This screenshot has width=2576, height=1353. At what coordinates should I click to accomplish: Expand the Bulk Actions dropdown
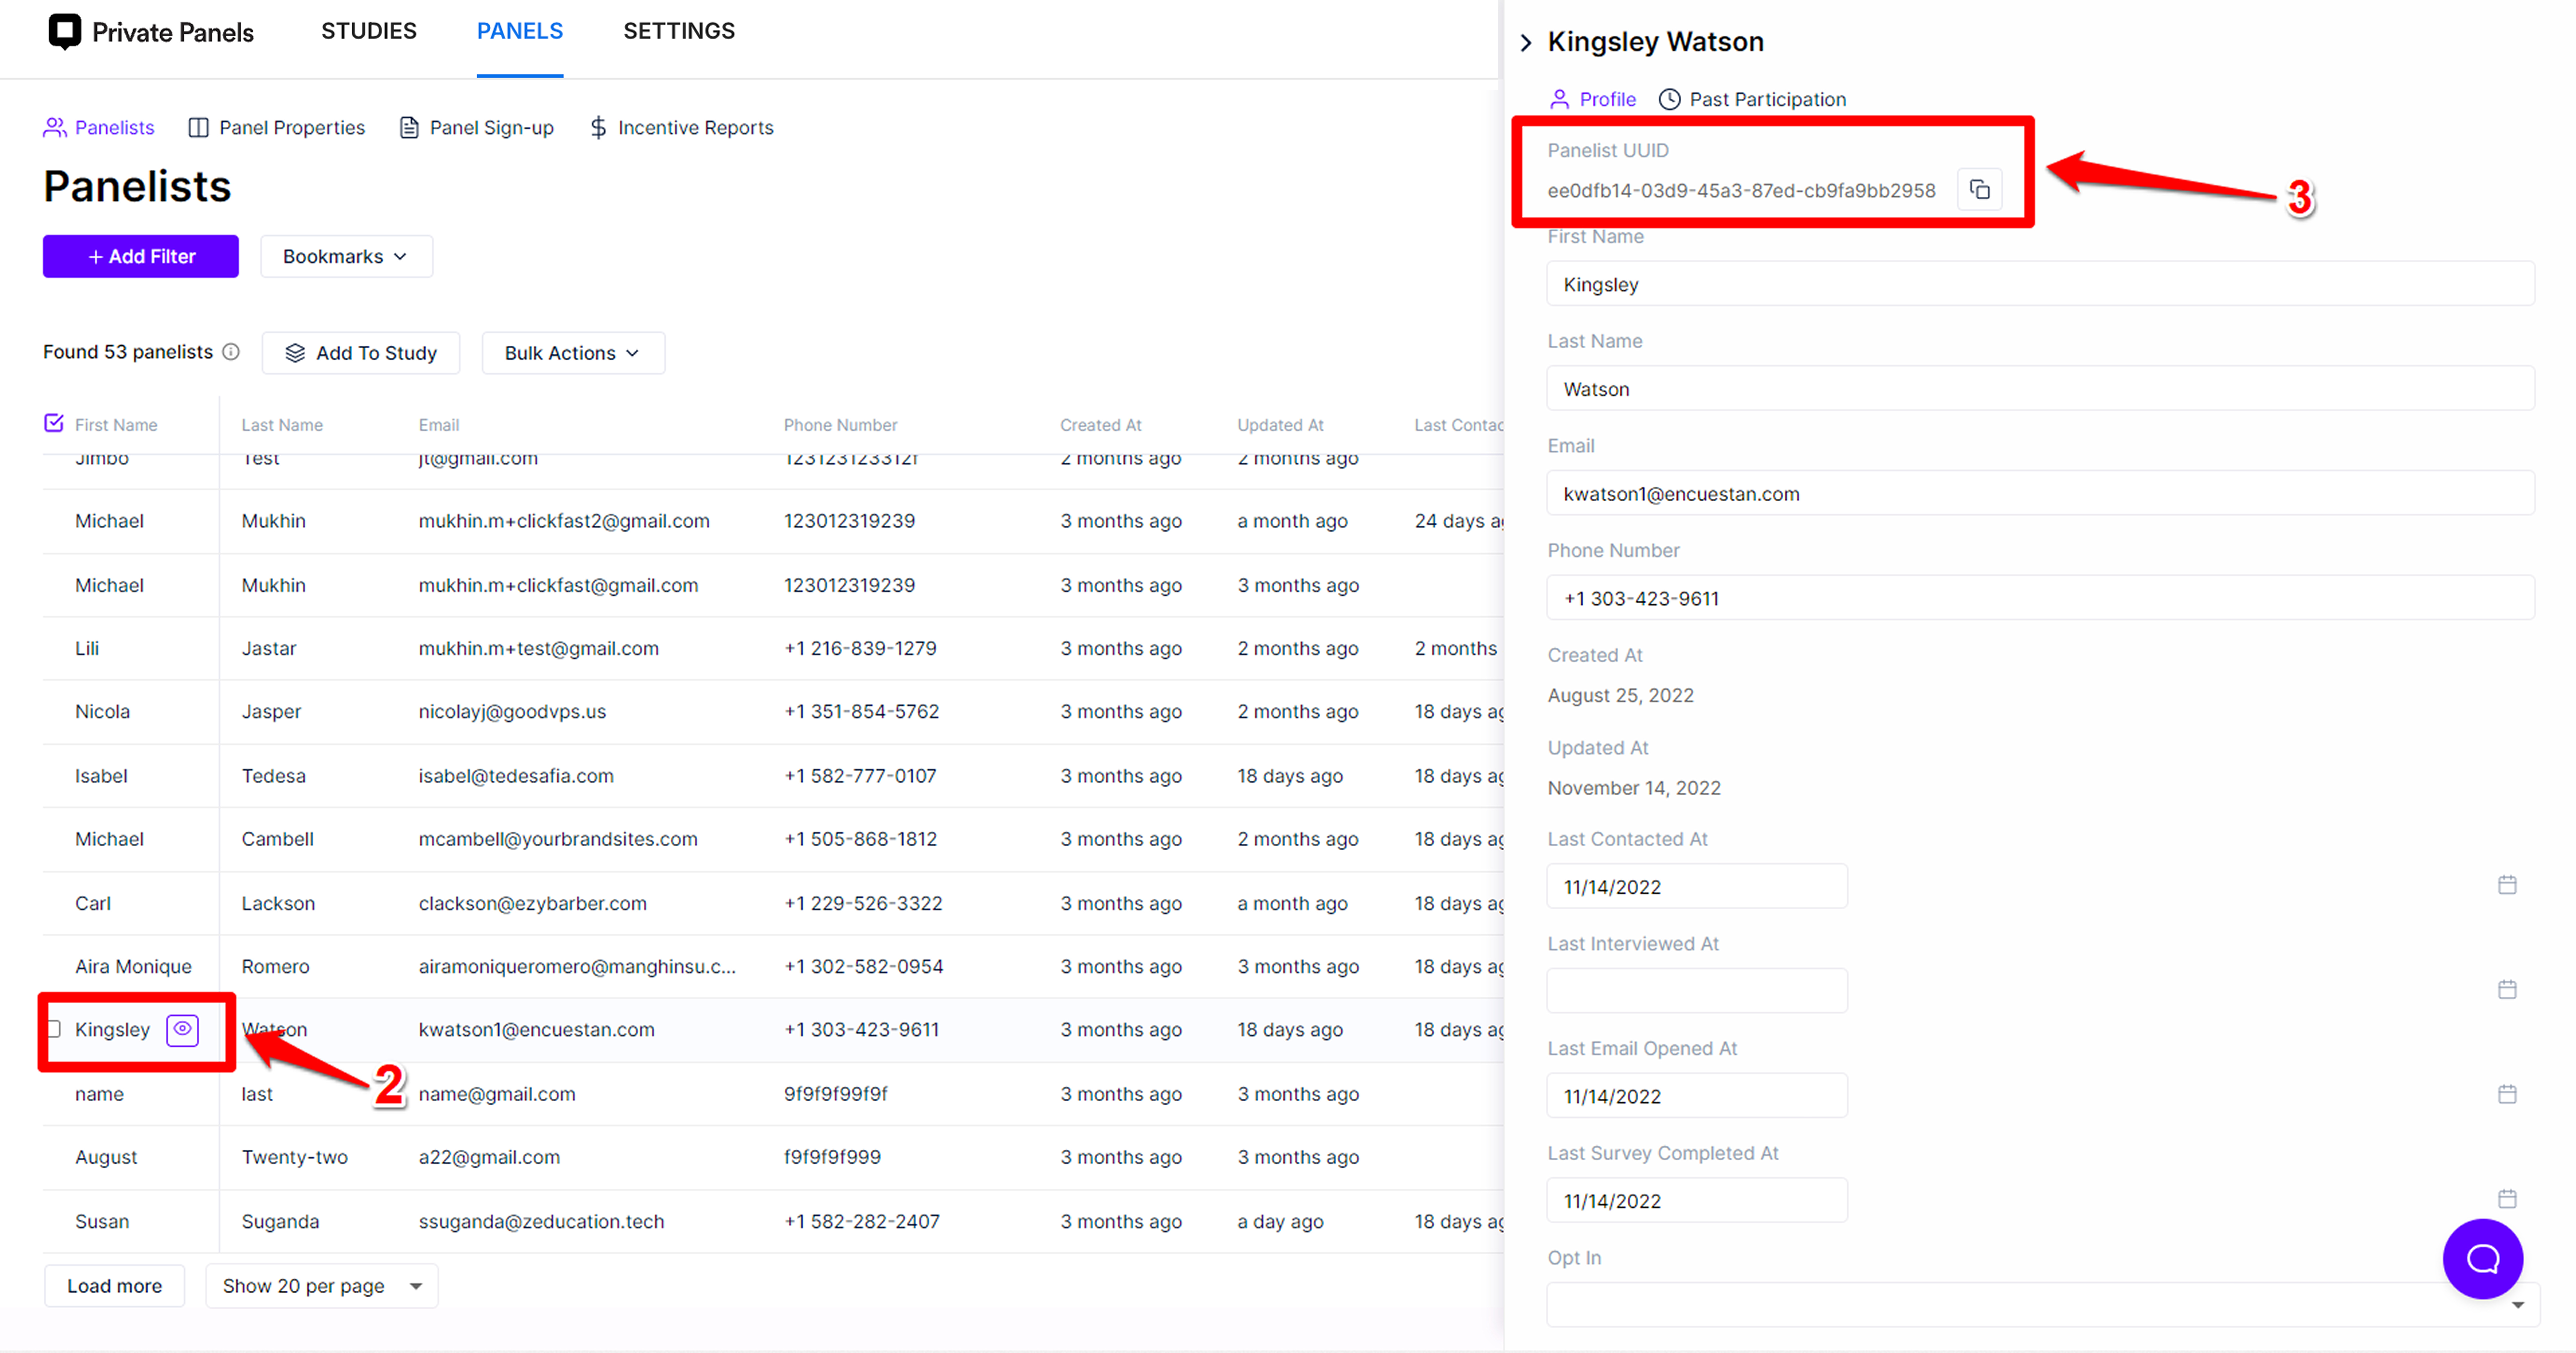(573, 353)
